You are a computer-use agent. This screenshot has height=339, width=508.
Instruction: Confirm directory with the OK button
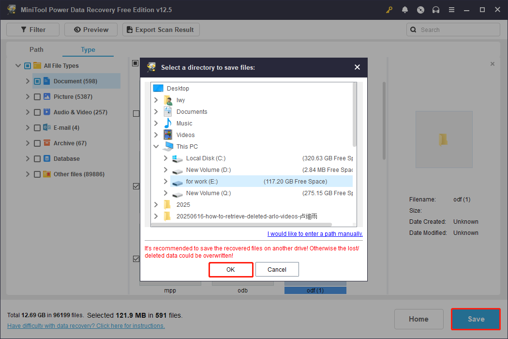231,270
